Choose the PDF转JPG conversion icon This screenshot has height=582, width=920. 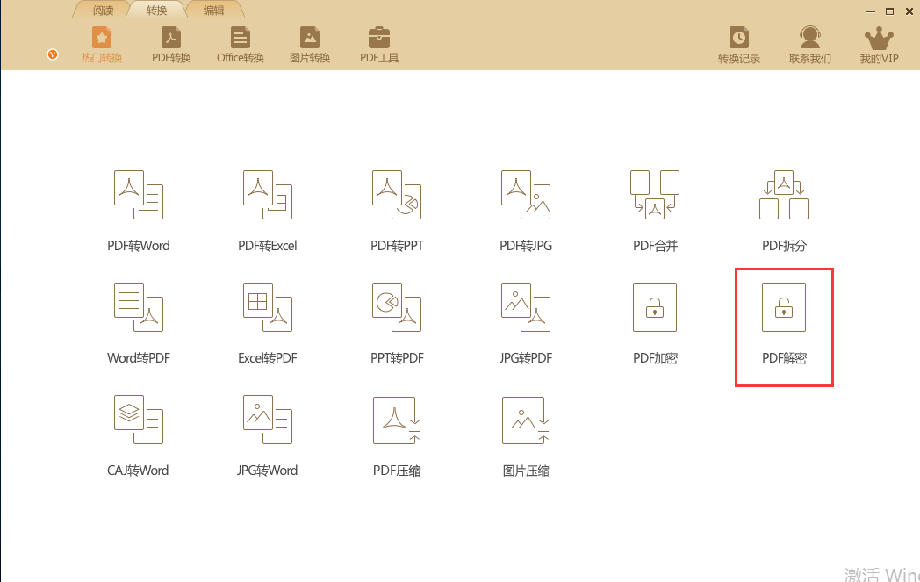(526, 195)
